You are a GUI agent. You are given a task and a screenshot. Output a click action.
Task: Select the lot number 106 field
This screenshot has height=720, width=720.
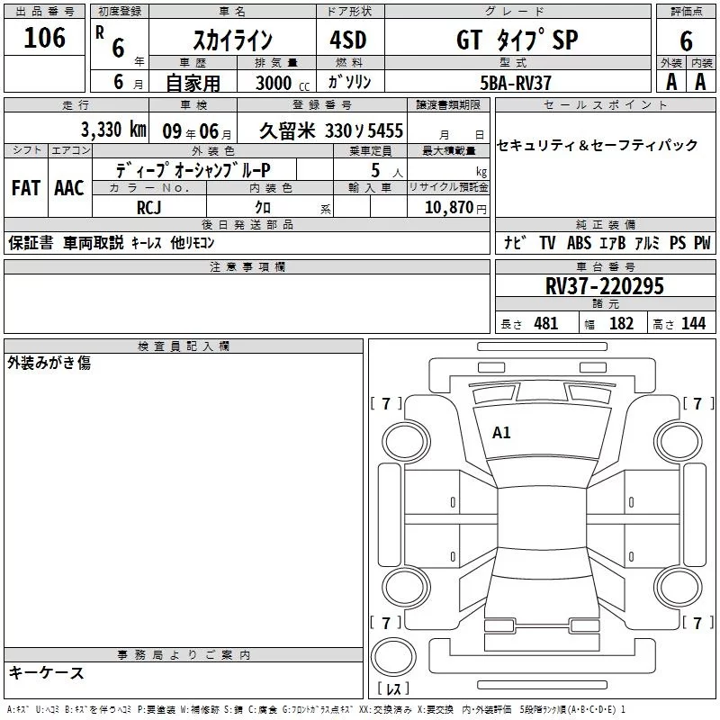(45, 38)
